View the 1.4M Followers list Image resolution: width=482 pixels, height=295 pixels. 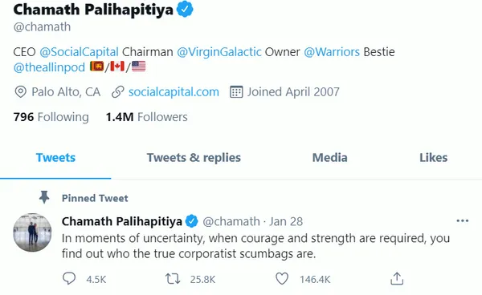pos(147,117)
